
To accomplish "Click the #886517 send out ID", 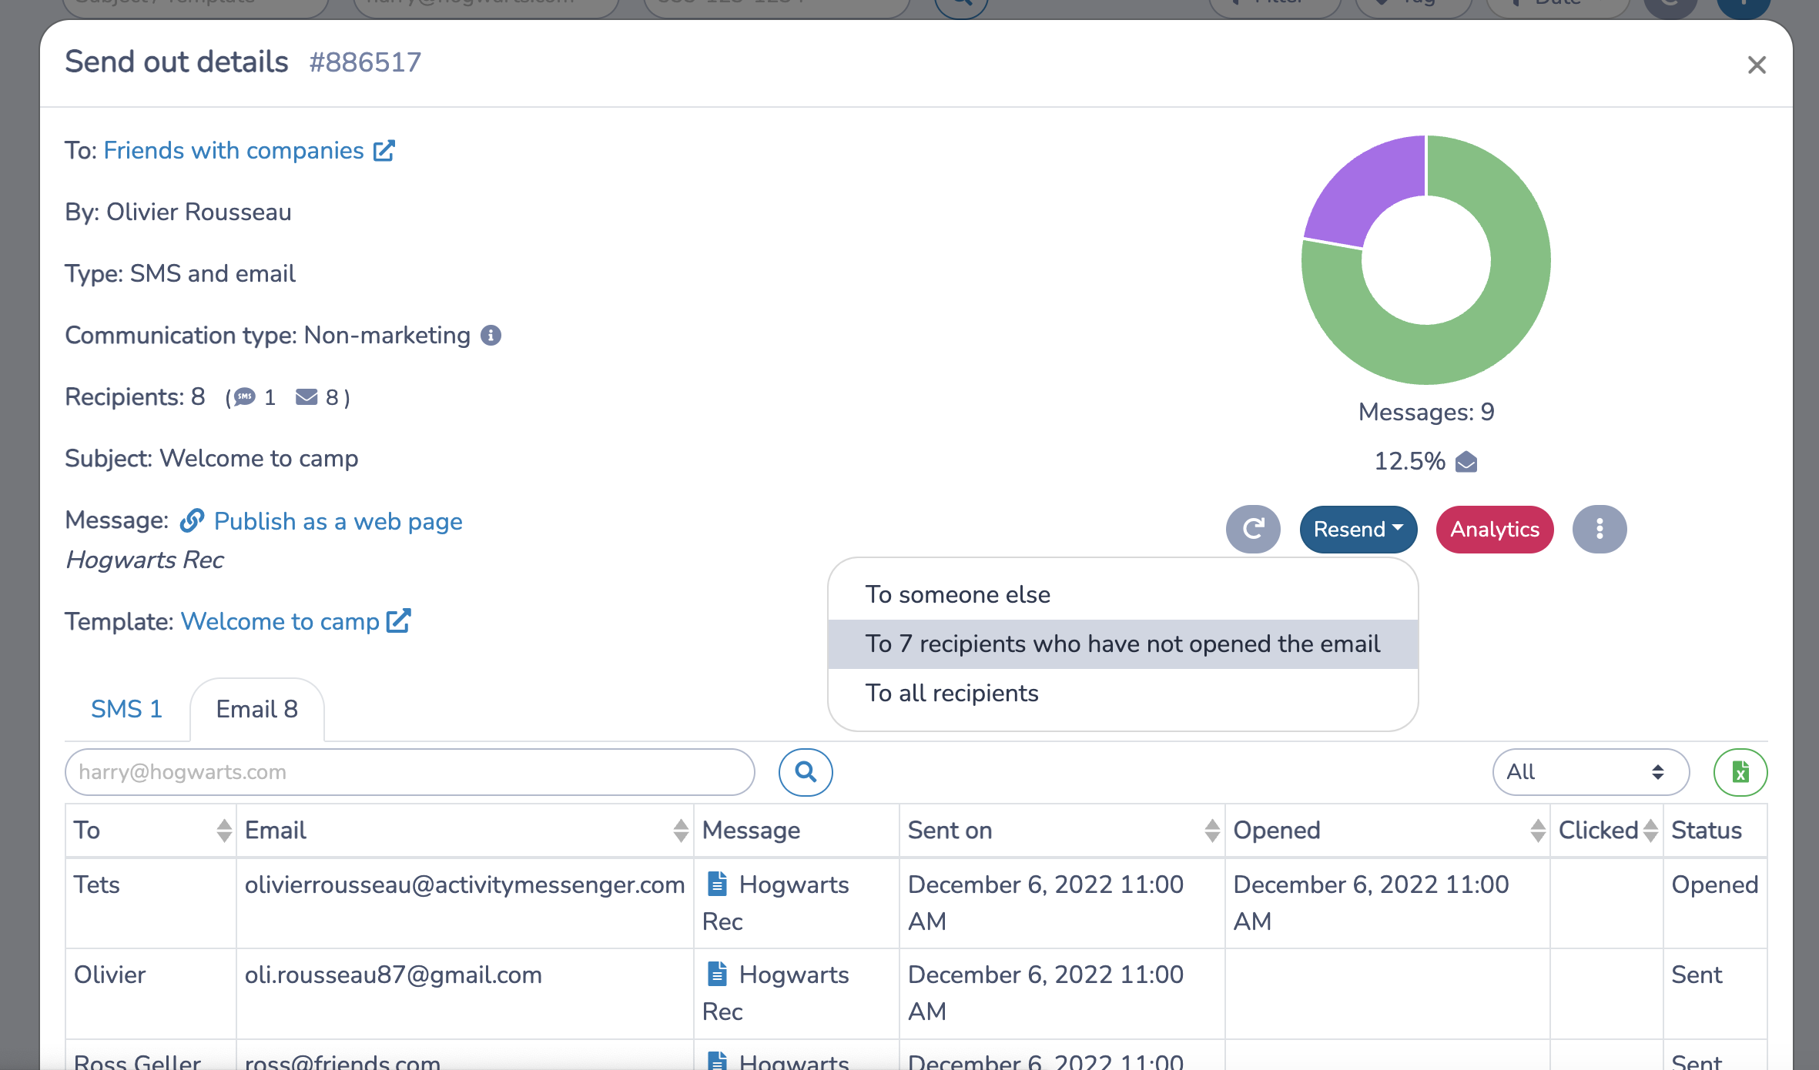I will pos(365,62).
